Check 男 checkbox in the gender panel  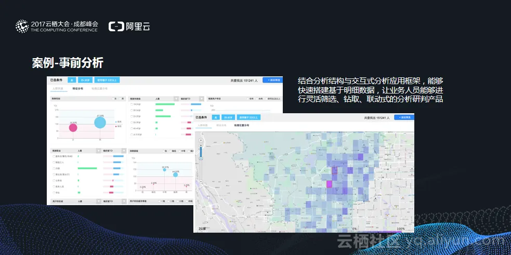[x=120, y=99]
